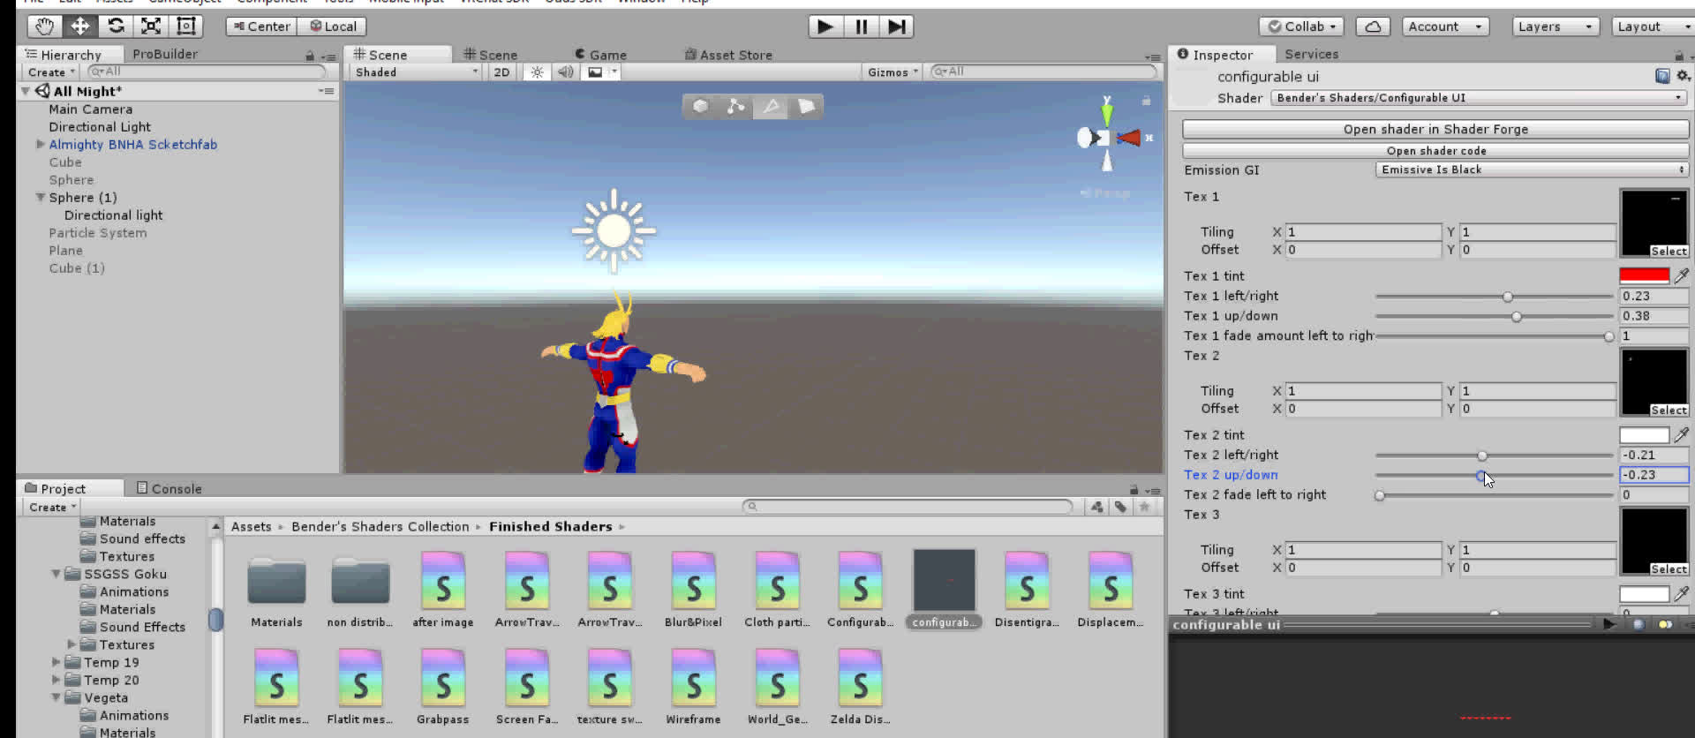
Task: Collapse the SSGSS Goku folder
Action: (56, 574)
